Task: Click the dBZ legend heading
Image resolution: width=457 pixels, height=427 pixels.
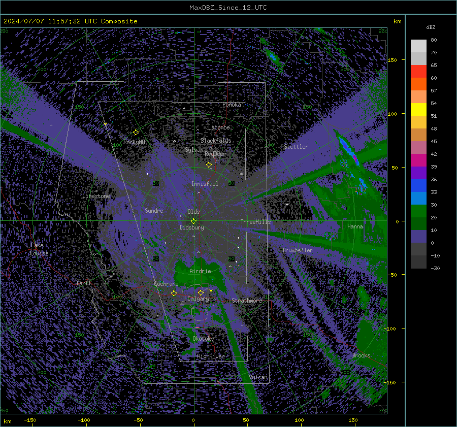Action: coord(431,27)
